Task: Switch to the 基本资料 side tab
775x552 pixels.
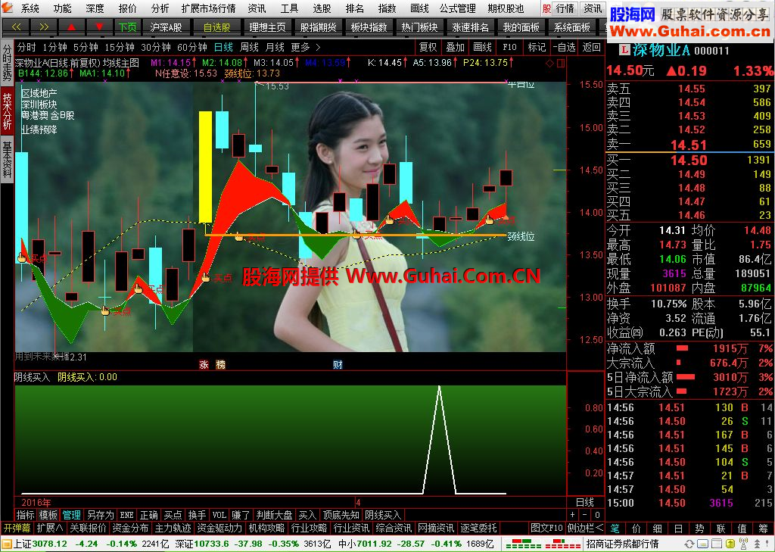Action: click(x=7, y=161)
